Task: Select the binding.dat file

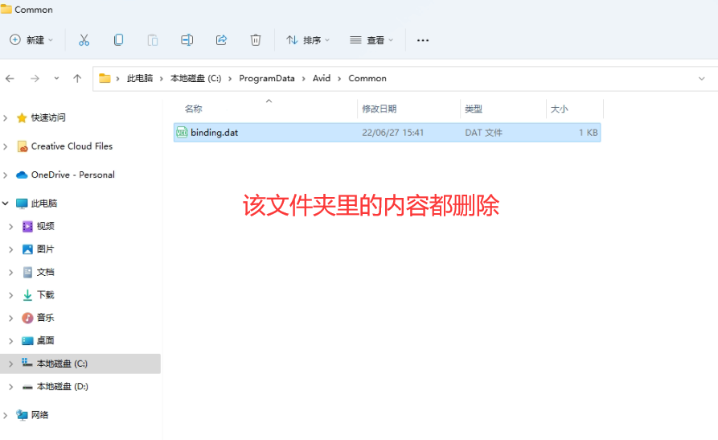Action: click(214, 133)
